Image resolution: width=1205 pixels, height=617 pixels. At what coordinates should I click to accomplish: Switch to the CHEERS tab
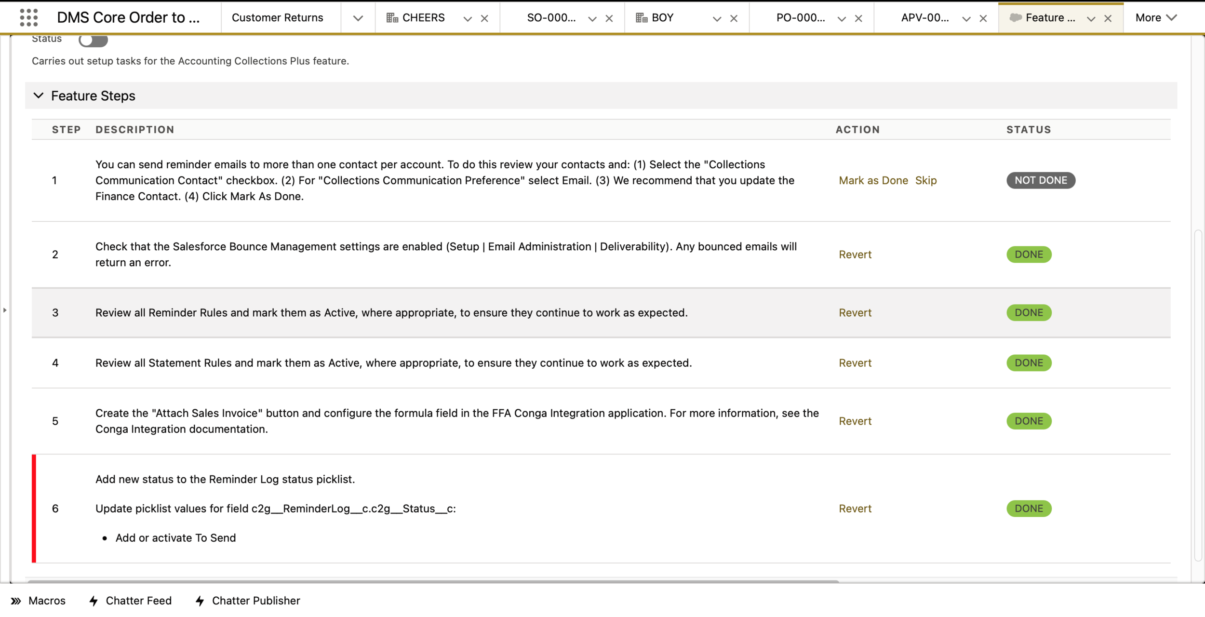tap(423, 18)
